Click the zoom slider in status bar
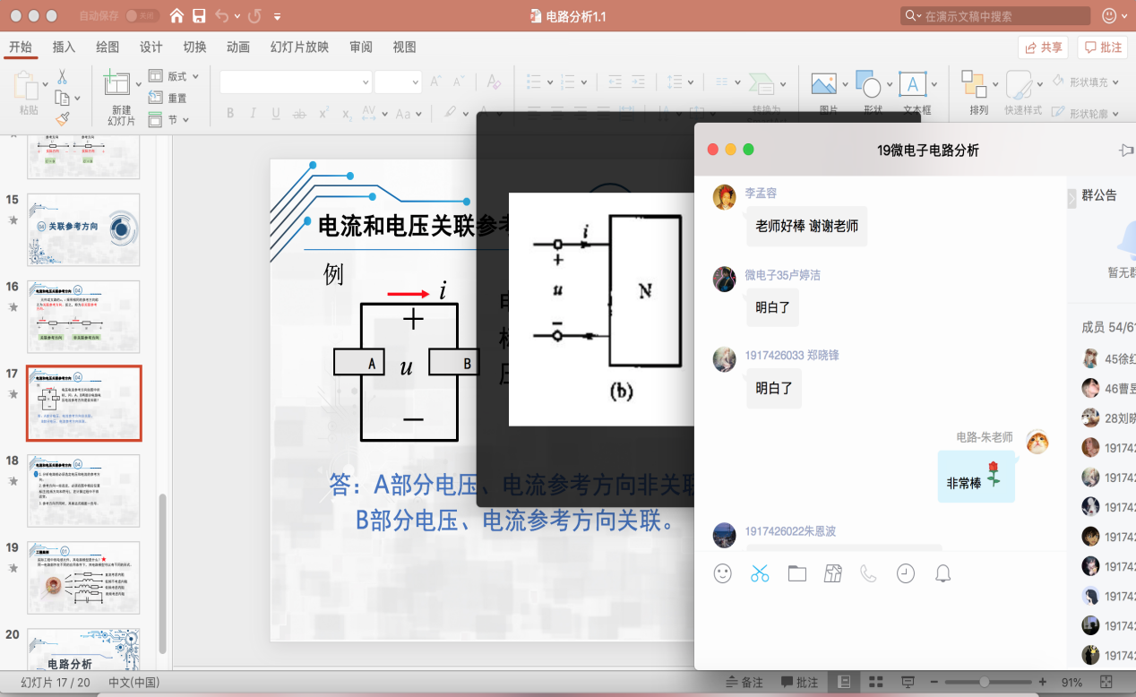The width and height of the screenshot is (1136, 697). tap(984, 682)
